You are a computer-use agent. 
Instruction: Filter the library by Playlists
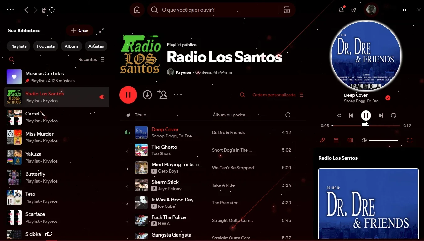click(x=19, y=46)
